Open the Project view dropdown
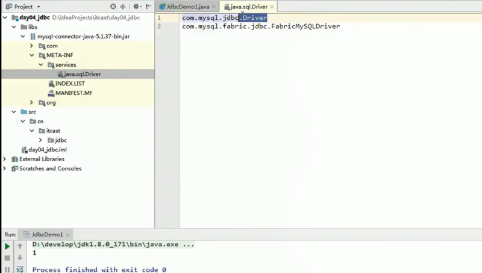Viewport: 482px width, 273px height. (39, 7)
